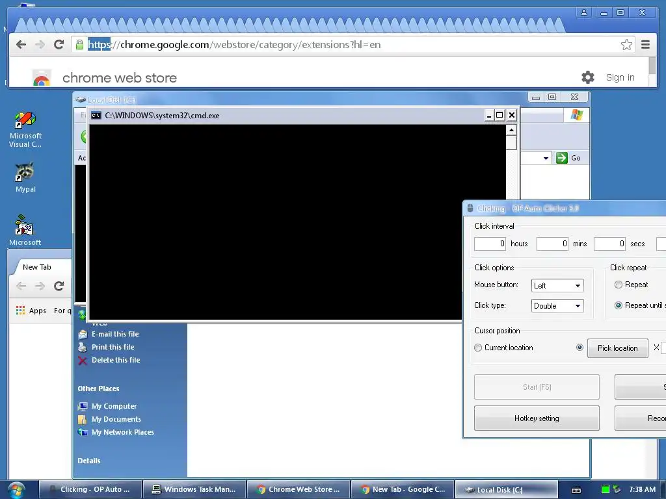Switch to Windows Task Manager taskbar item
Viewport: 666px width, 499px height.
194,489
